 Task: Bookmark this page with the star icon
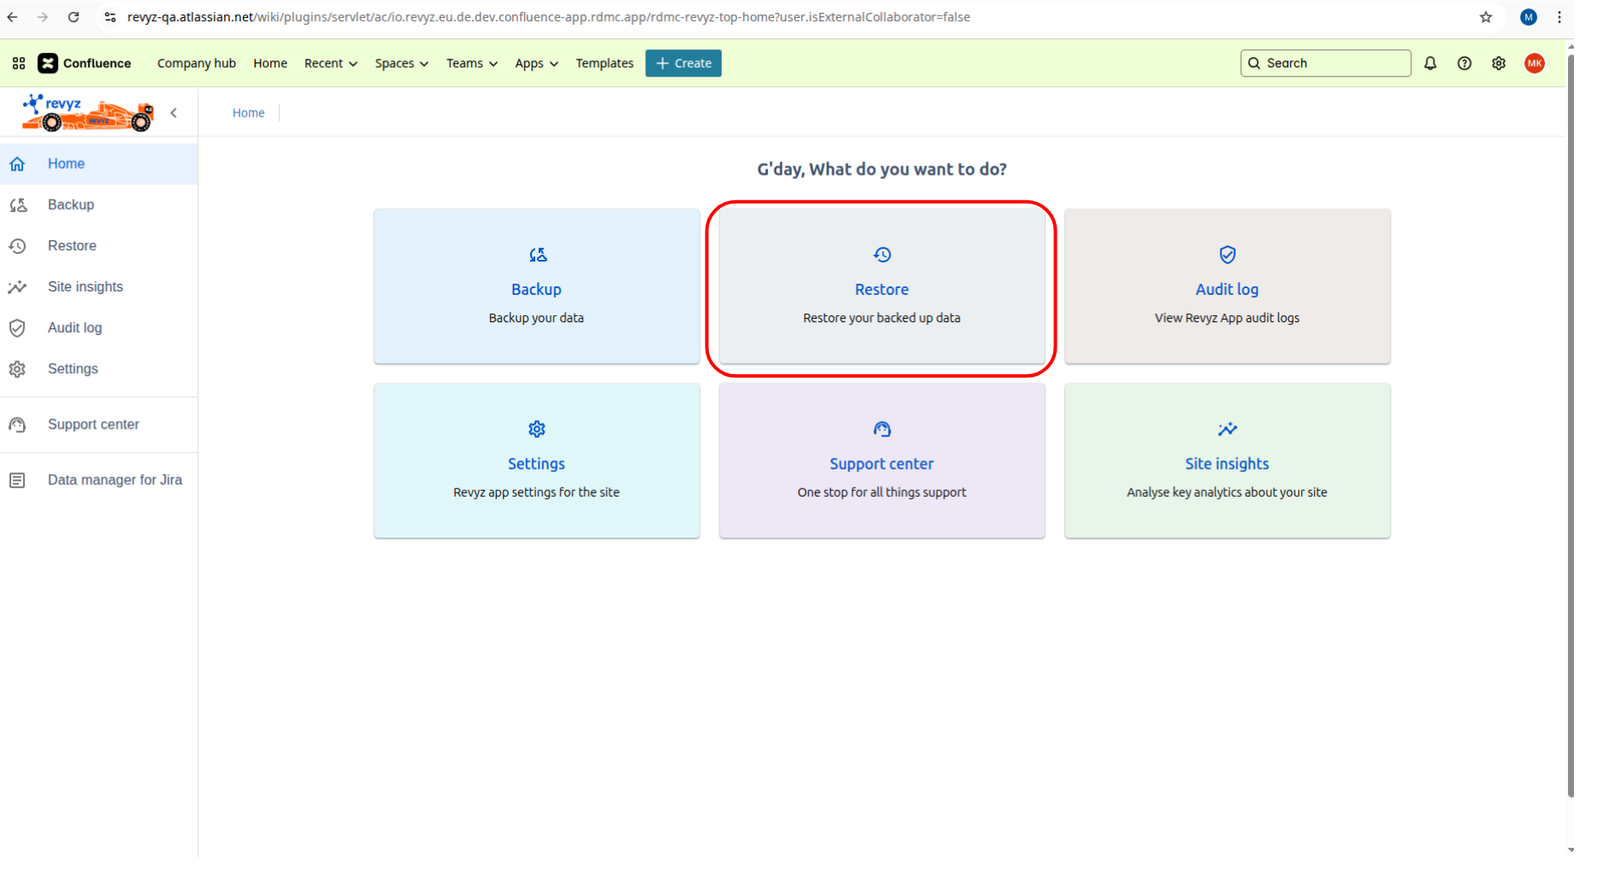1485,17
